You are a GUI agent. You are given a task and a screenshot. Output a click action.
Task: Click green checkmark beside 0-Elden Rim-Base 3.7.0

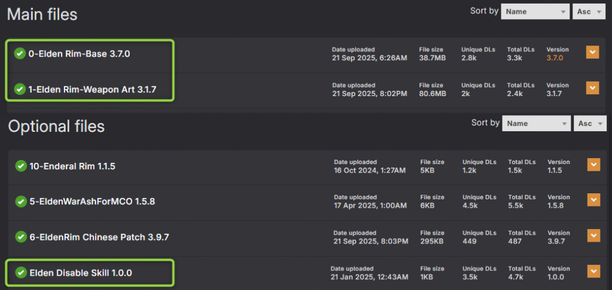tap(20, 54)
